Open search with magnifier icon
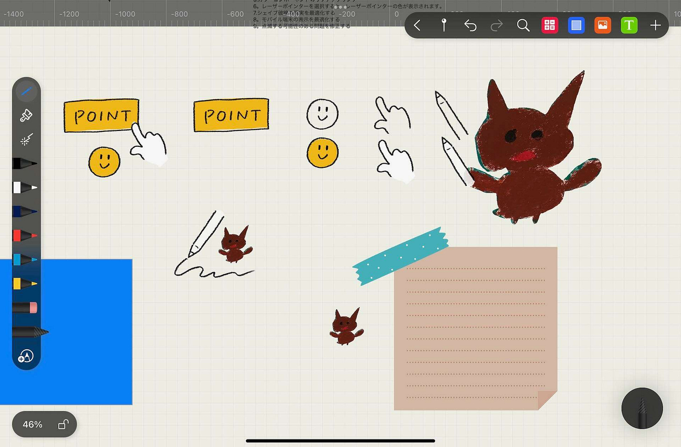 (x=523, y=25)
